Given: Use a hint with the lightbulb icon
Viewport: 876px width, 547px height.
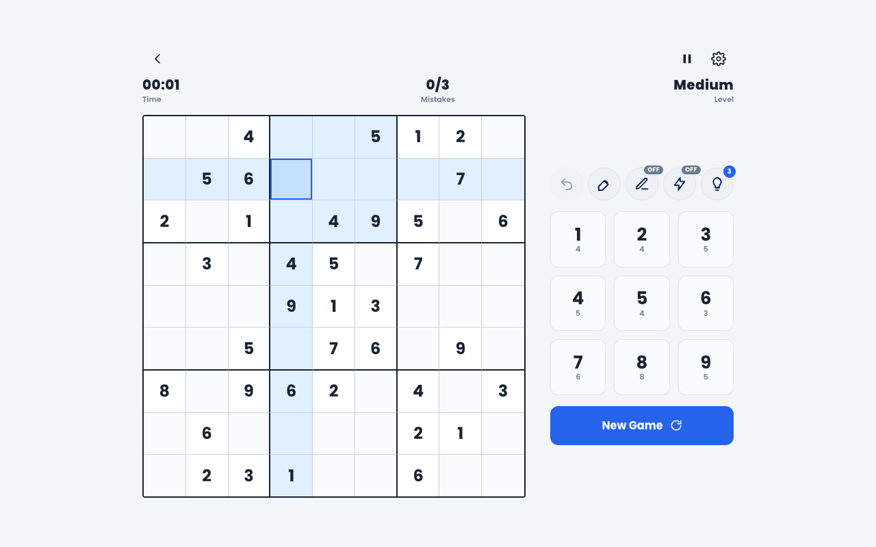Looking at the screenshot, I should click(717, 184).
